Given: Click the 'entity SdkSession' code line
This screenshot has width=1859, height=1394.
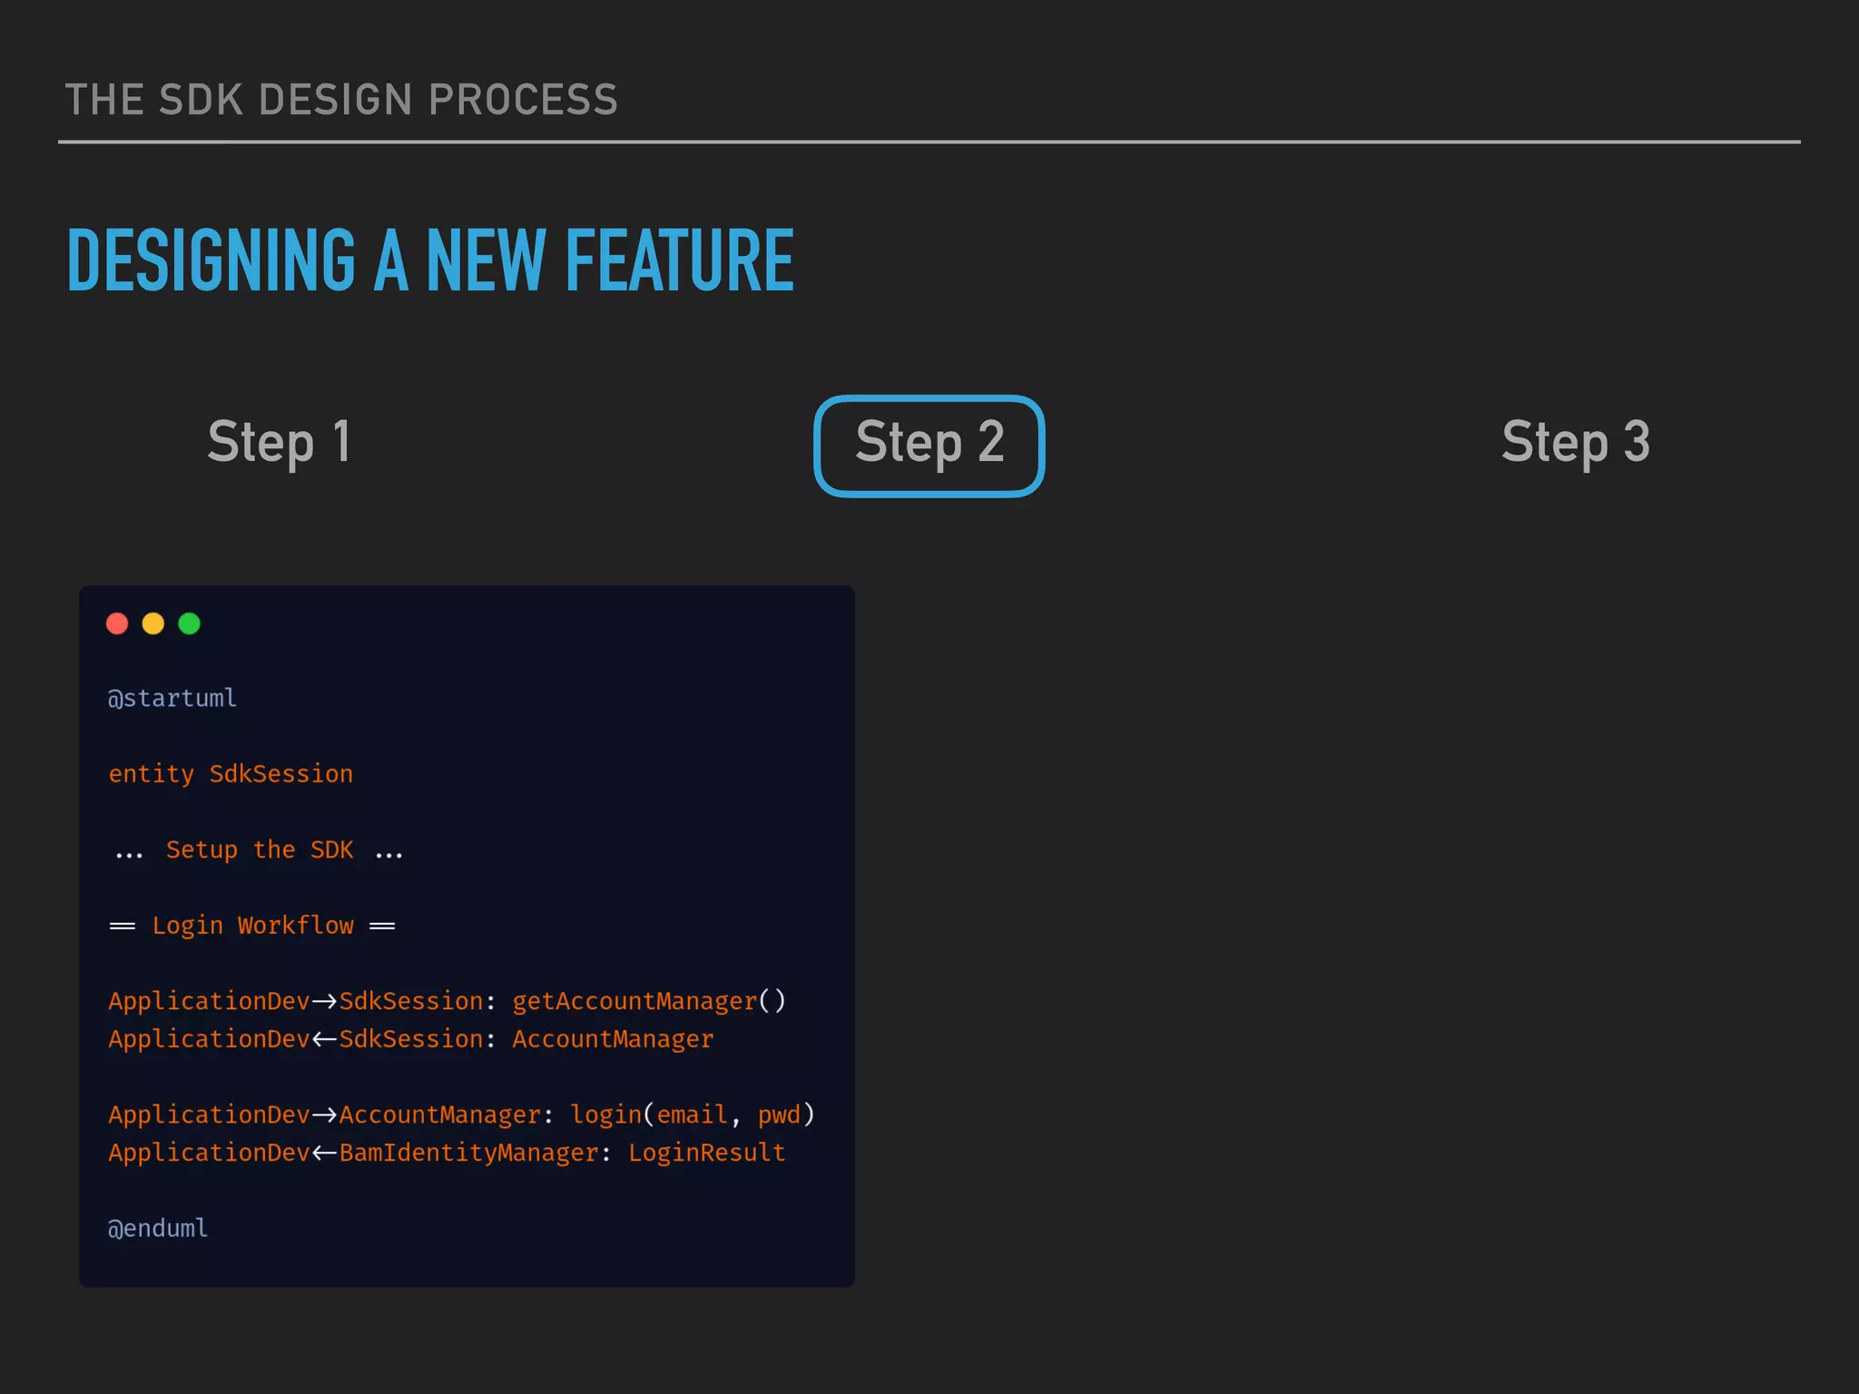Looking at the screenshot, I should [231, 774].
